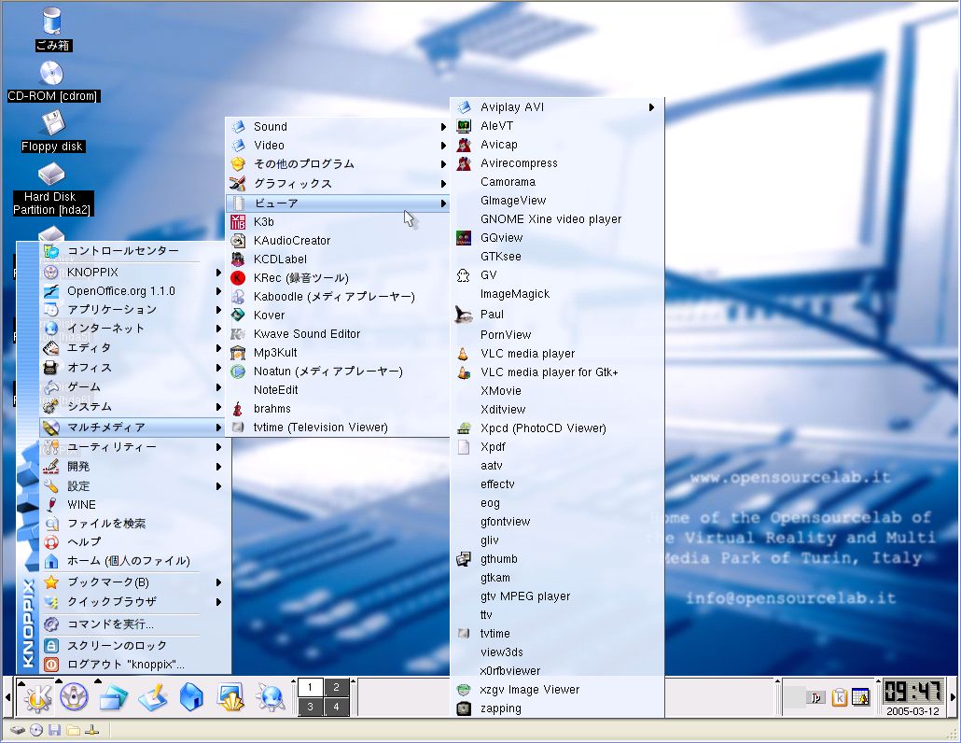
Task: Click the show desktop pencil icon
Action: 153,697
